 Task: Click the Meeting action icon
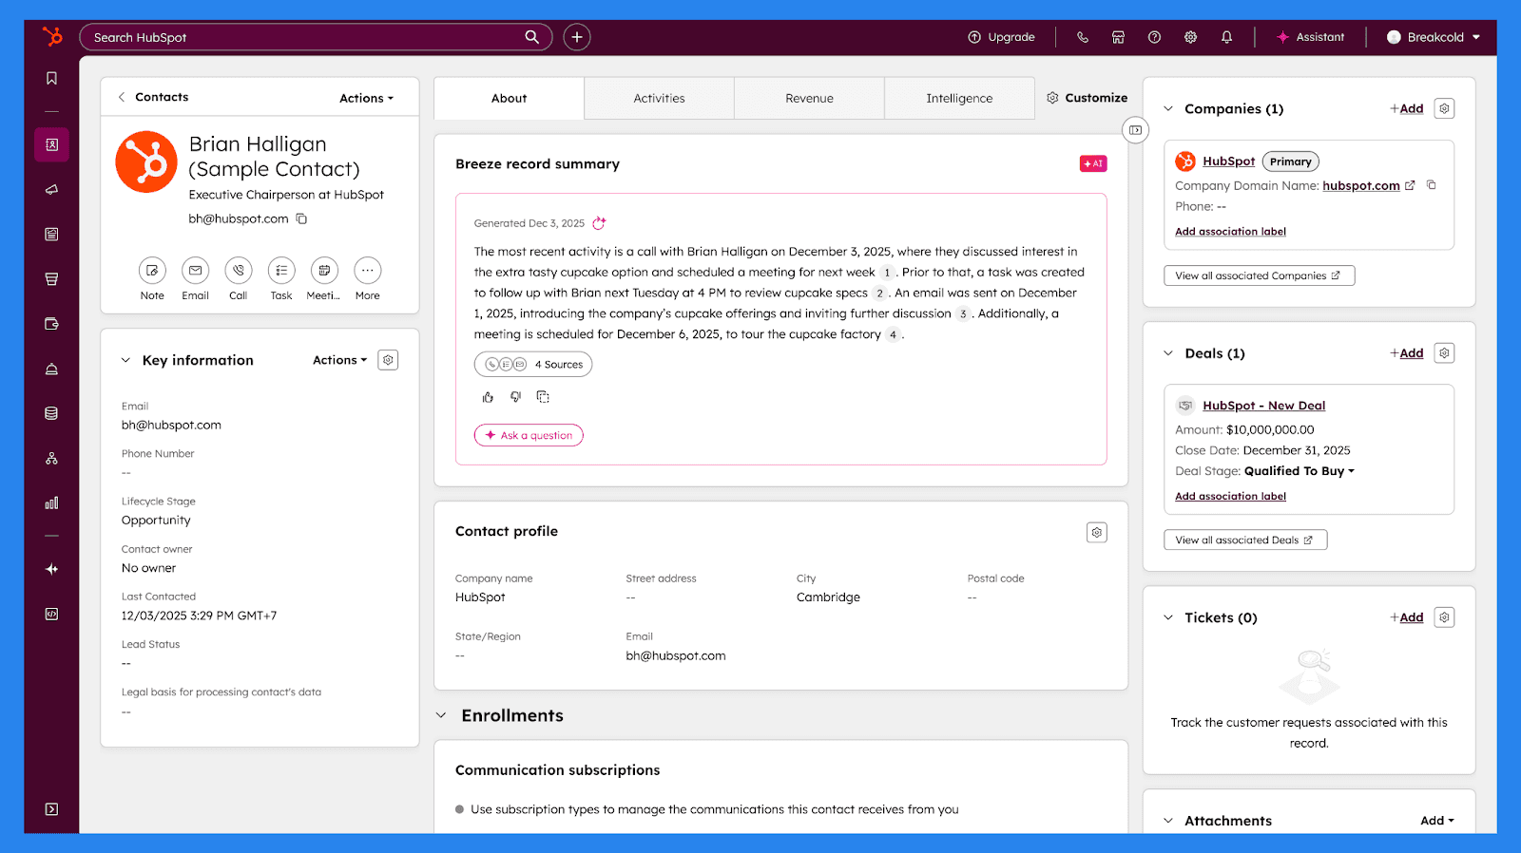point(324,271)
